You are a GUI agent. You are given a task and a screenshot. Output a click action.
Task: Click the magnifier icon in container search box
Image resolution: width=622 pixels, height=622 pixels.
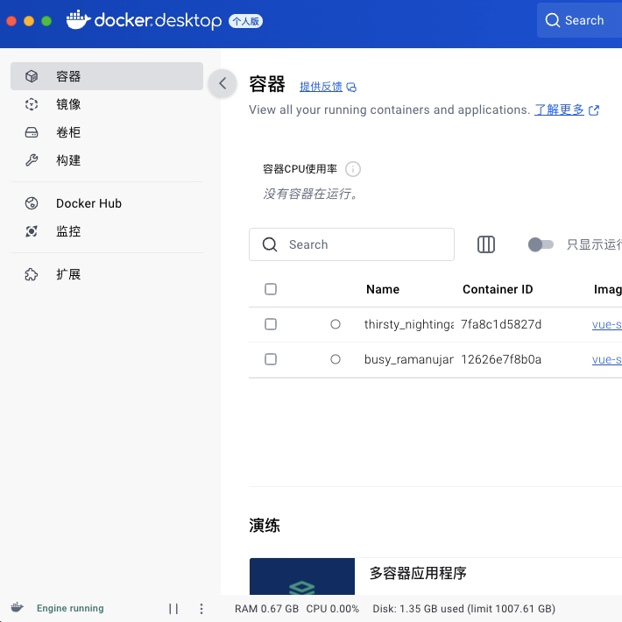click(x=270, y=244)
